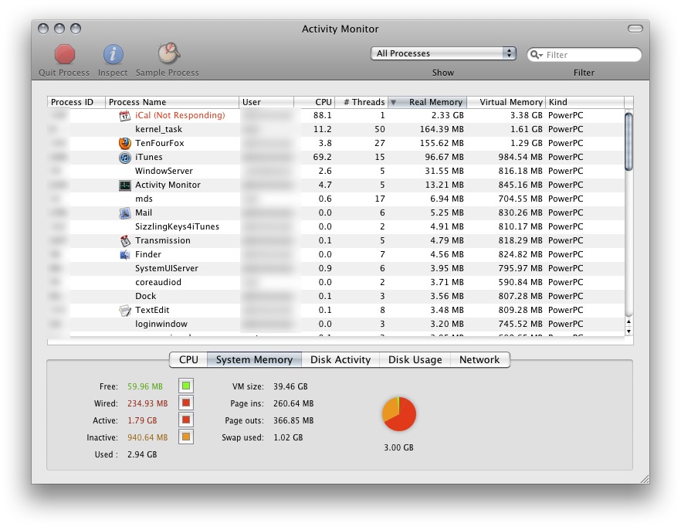Screen dimensions: 681x527
Task: Click the Finder icon in the process list
Action: [x=124, y=254]
